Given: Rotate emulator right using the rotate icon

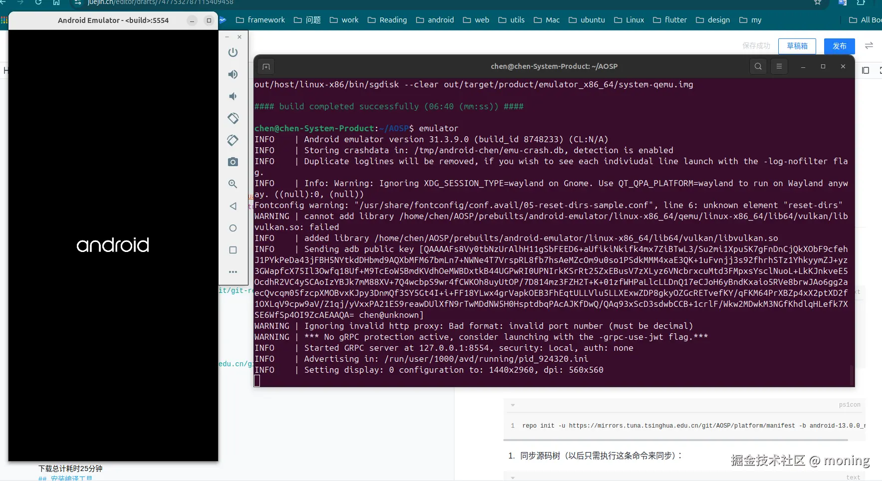Looking at the screenshot, I should tap(233, 140).
